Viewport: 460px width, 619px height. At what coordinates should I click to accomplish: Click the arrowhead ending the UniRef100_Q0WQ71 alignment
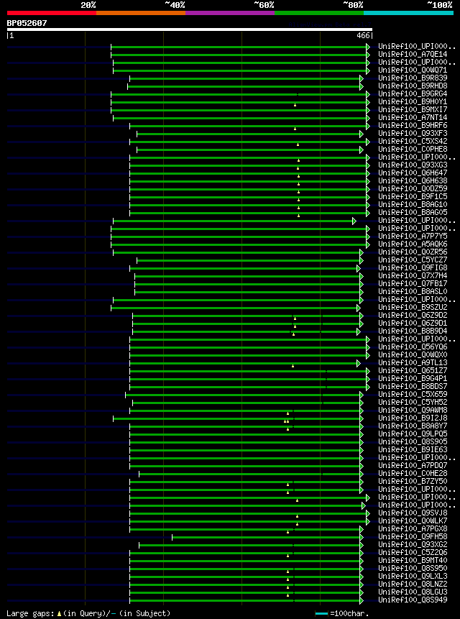click(368, 70)
